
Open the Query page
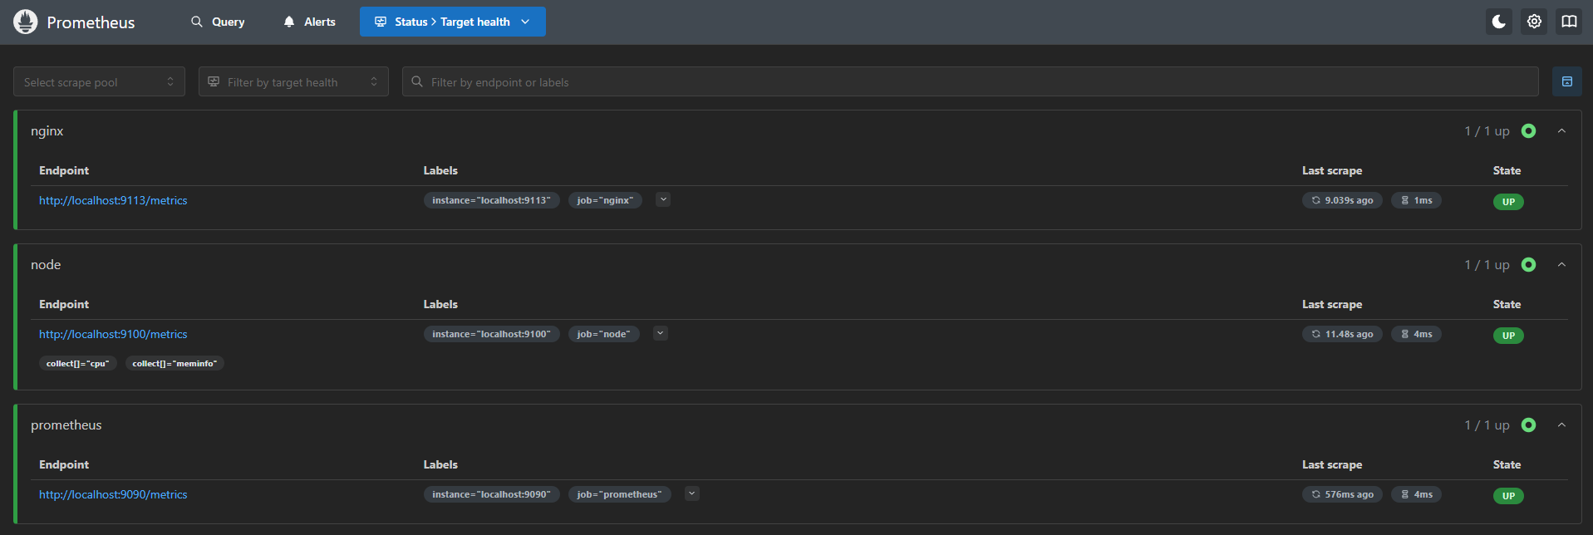(x=218, y=22)
